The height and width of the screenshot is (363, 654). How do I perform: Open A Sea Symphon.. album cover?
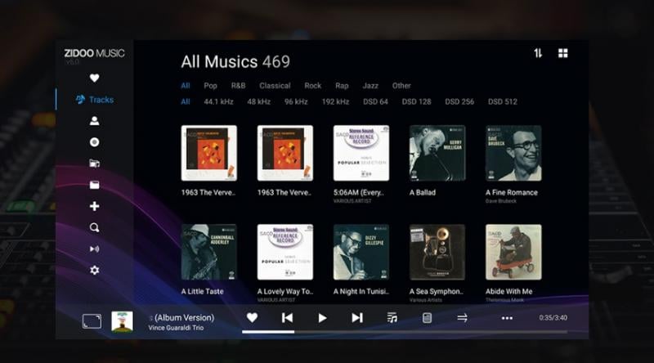point(437,252)
